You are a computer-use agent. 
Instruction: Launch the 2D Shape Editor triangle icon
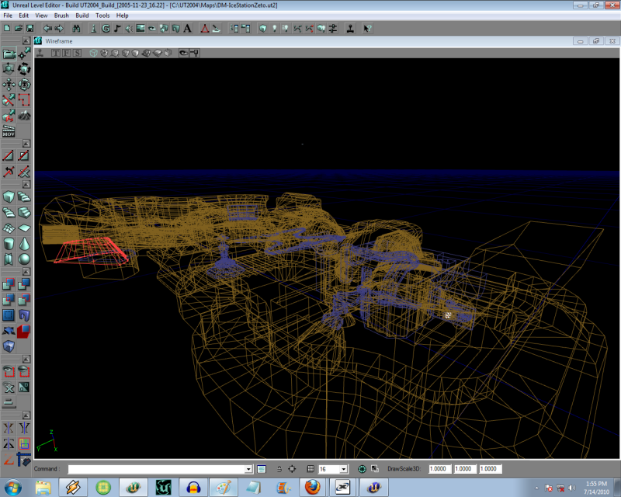click(x=205, y=29)
